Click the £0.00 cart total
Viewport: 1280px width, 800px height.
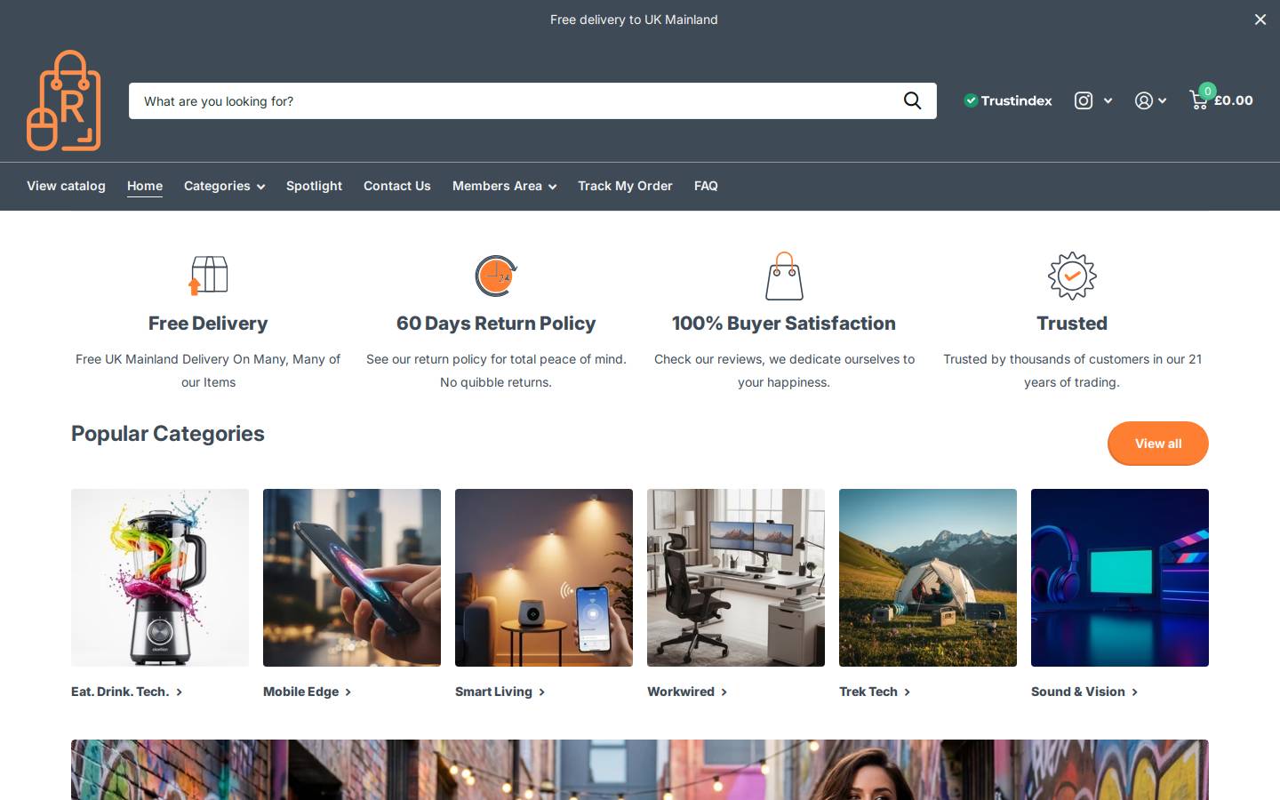coord(1233,100)
